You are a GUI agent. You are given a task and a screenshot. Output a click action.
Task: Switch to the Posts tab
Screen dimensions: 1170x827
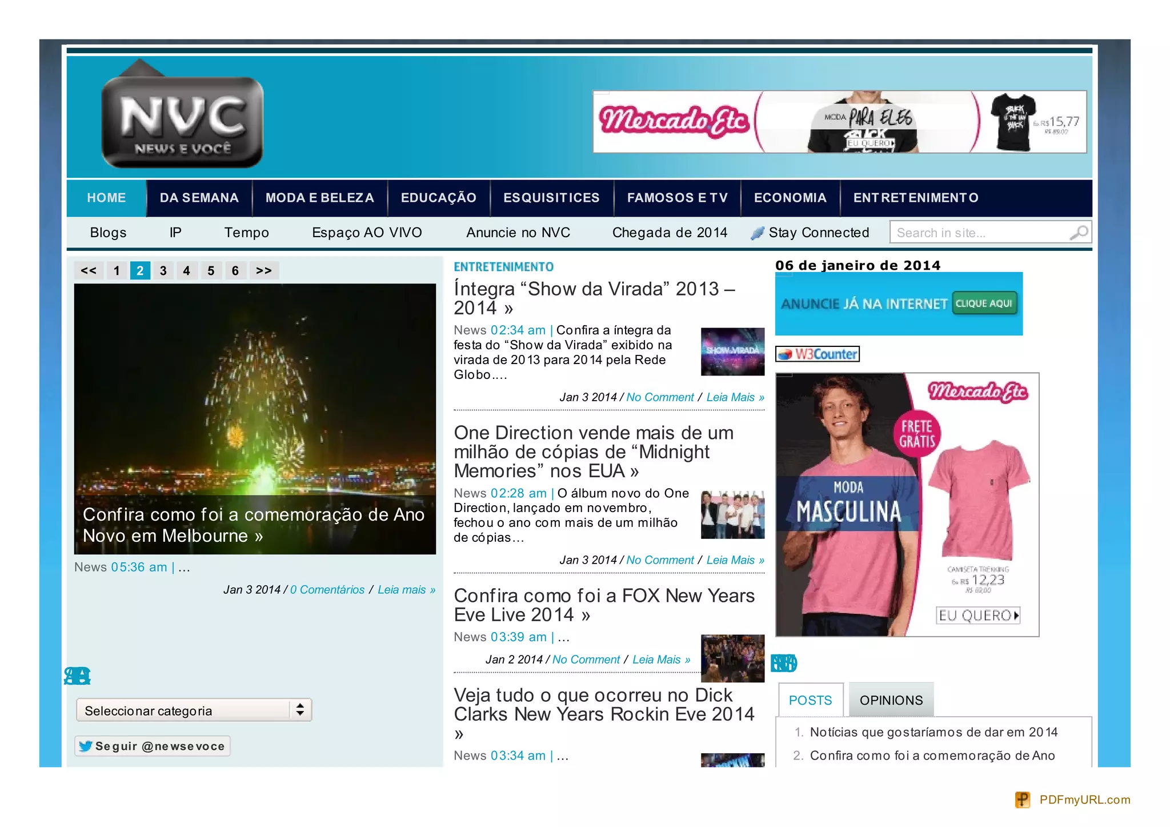point(810,700)
